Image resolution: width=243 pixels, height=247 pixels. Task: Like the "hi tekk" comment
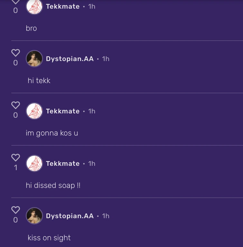coord(15,53)
